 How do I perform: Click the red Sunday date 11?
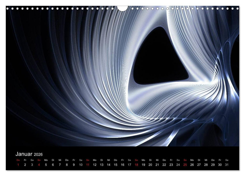(x=88, y=164)
